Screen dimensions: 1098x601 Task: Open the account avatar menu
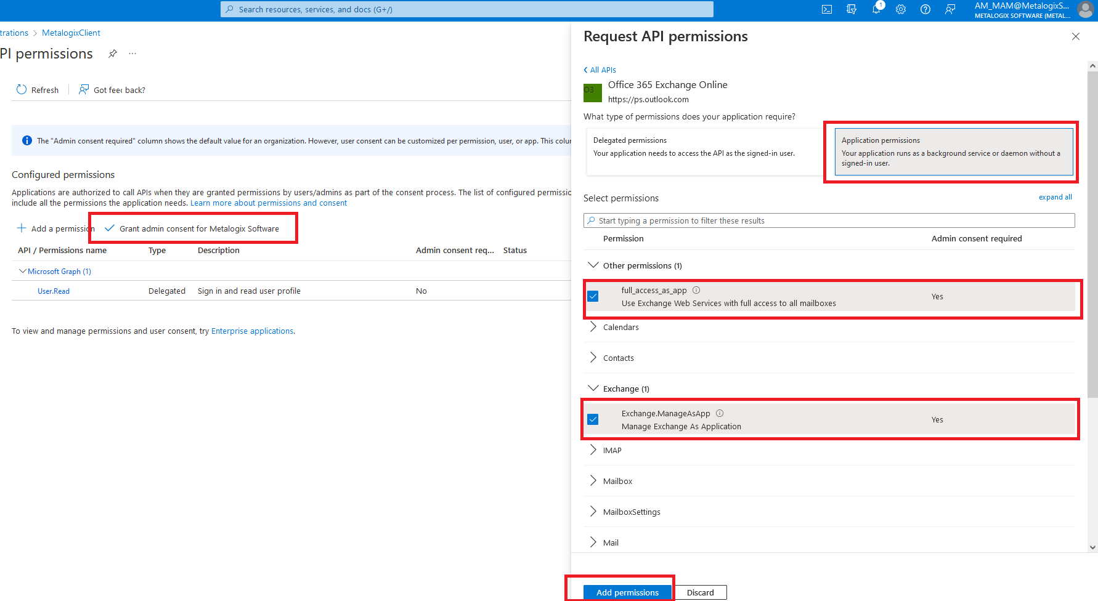pyautogui.click(x=1085, y=9)
